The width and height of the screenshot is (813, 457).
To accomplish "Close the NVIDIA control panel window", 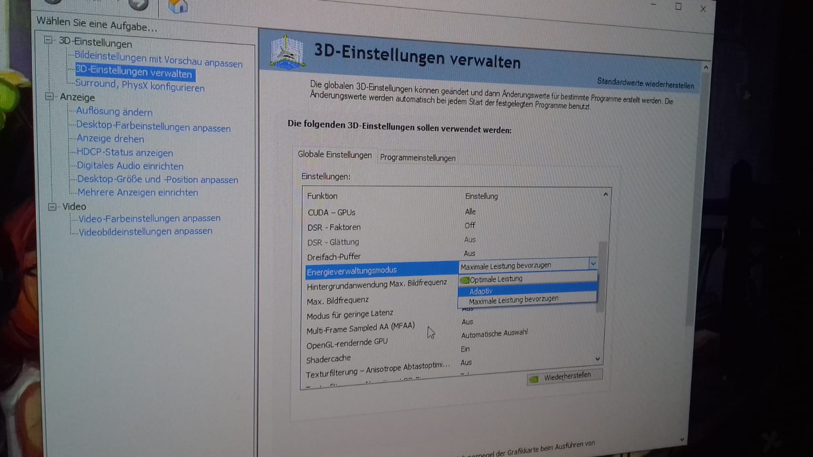I will [x=703, y=8].
